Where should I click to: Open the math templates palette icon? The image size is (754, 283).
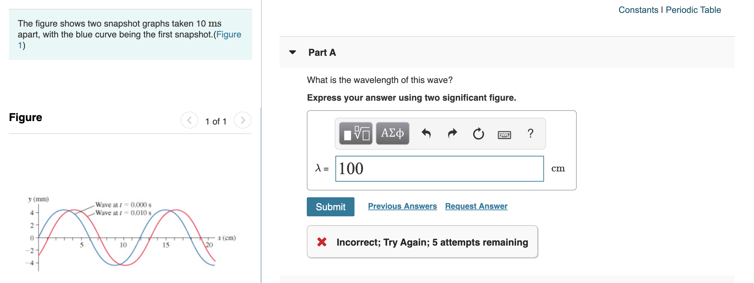[x=356, y=134]
